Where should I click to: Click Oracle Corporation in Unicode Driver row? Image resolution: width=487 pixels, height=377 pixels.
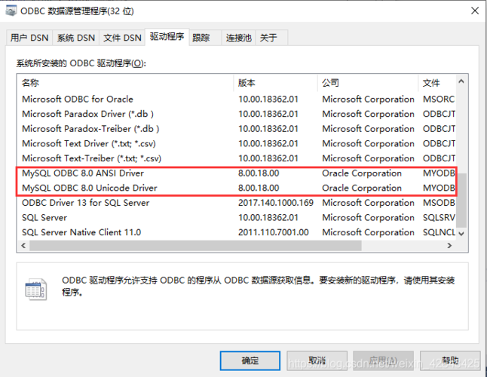[362, 188]
